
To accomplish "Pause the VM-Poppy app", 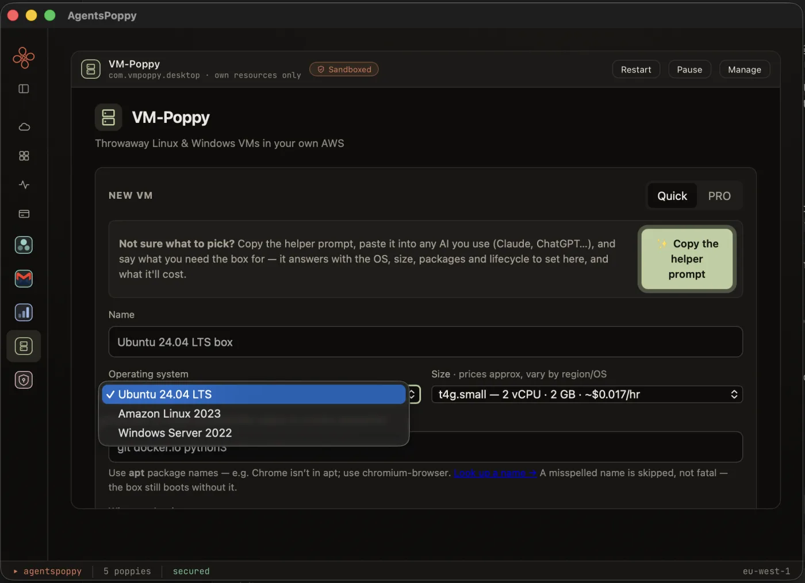I will (689, 70).
